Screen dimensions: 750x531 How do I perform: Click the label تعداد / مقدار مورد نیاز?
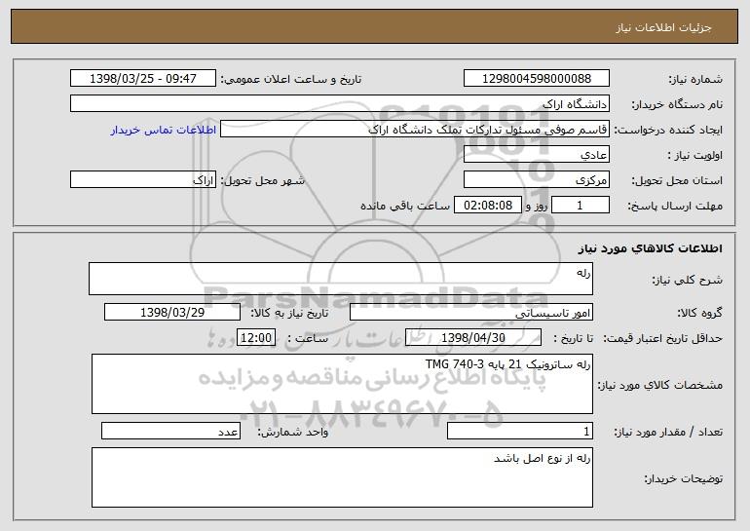[x=668, y=432]
